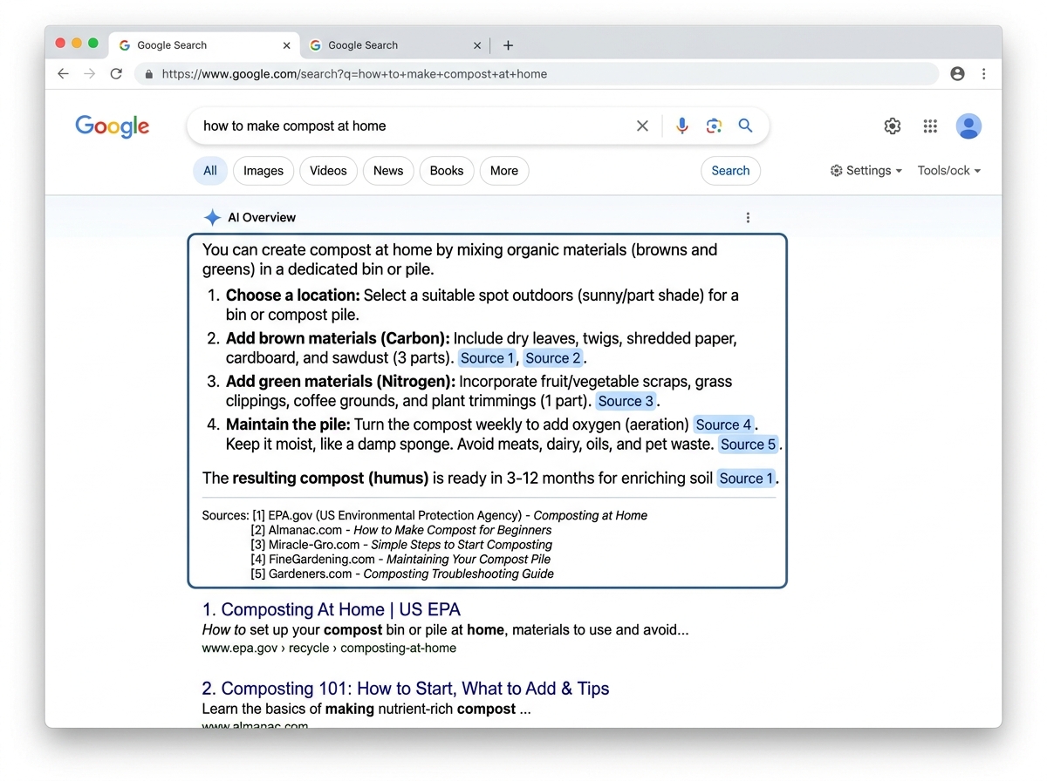
Task: Start a voice search with the microphone icon
Action: 682,126
